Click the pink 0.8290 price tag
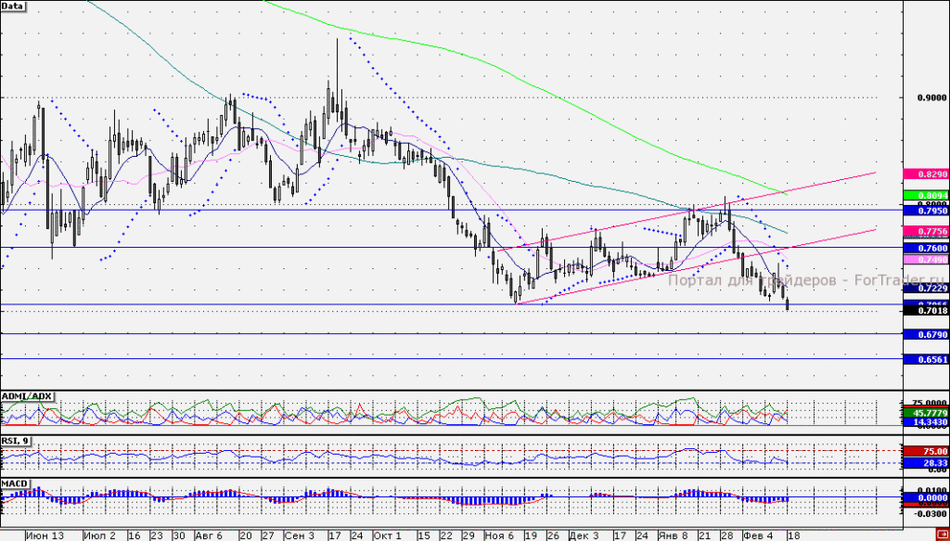 pyautogui.click(x=926, y=174)
